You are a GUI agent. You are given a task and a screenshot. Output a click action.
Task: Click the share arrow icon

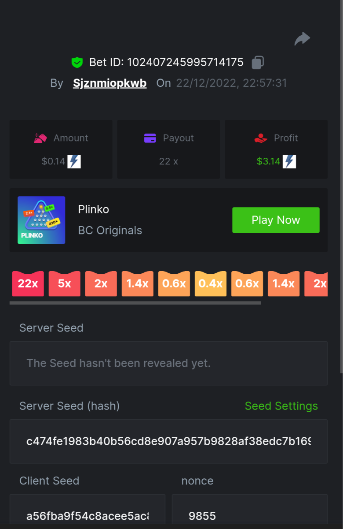coord(302,39)
